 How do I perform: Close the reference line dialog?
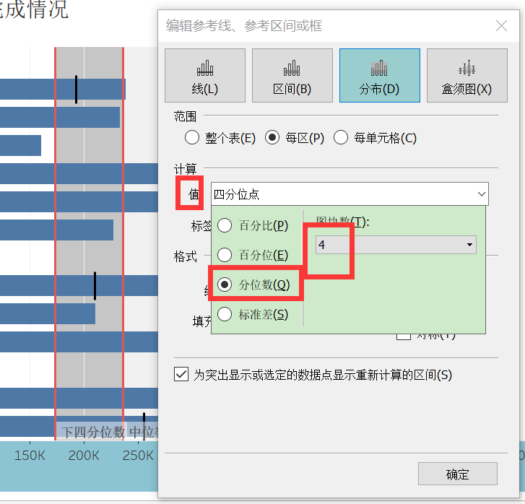502,26
